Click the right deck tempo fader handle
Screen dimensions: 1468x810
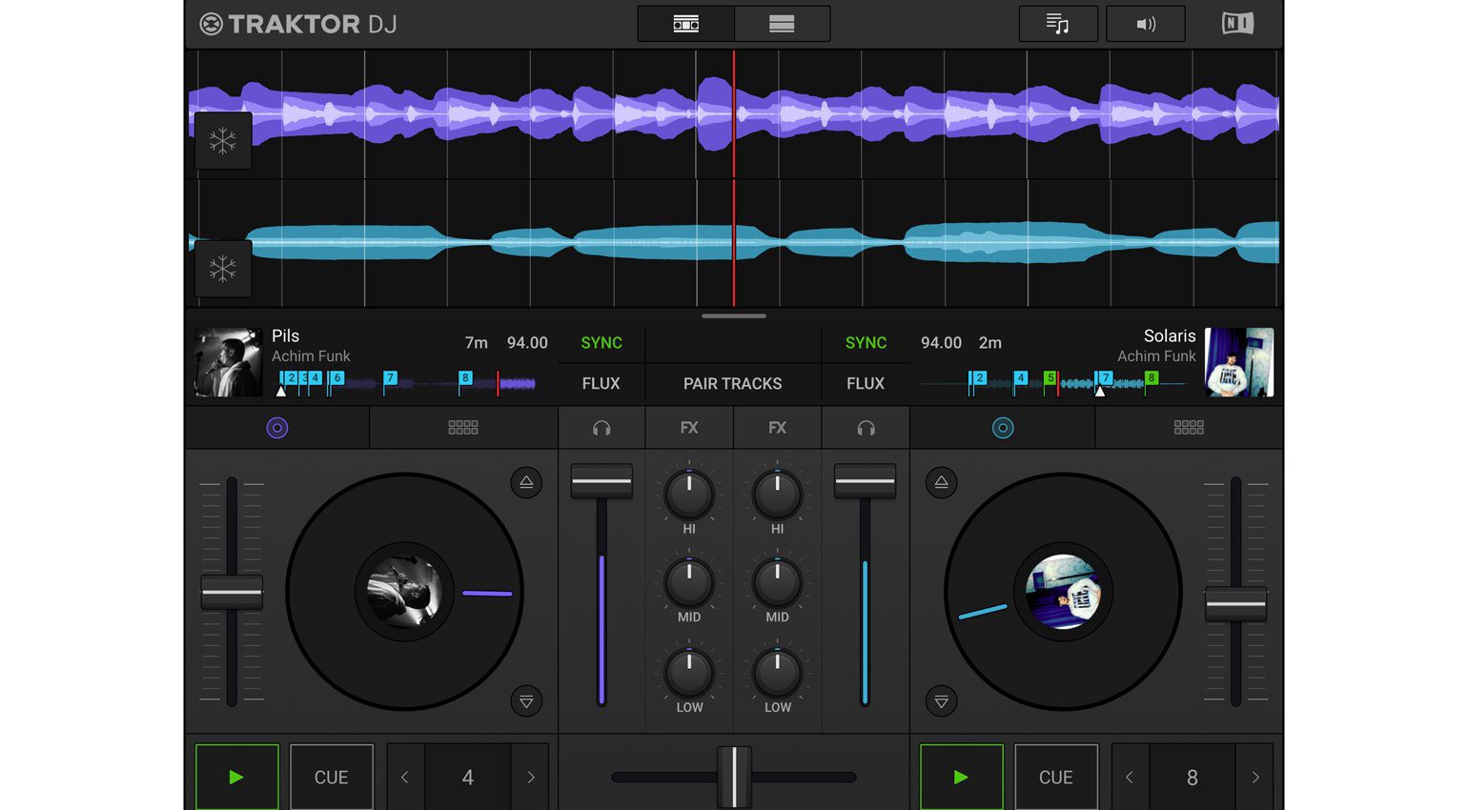click(1236, 604)
